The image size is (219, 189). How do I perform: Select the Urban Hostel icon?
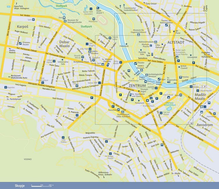click(x=54, y=61)
